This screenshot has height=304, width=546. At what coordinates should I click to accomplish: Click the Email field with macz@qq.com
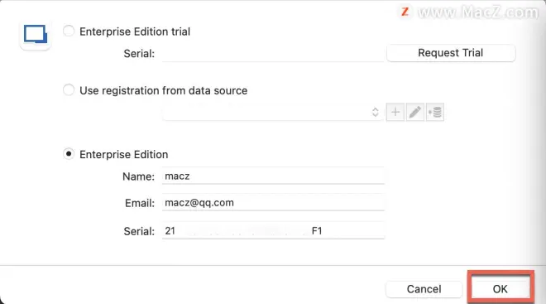coord(273,203)
